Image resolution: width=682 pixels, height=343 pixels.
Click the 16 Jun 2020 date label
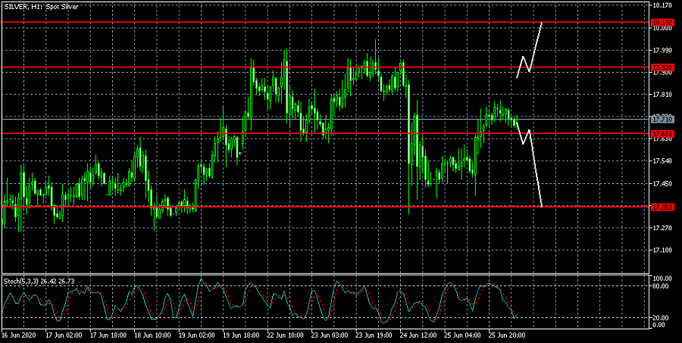(x=18, y=334)
